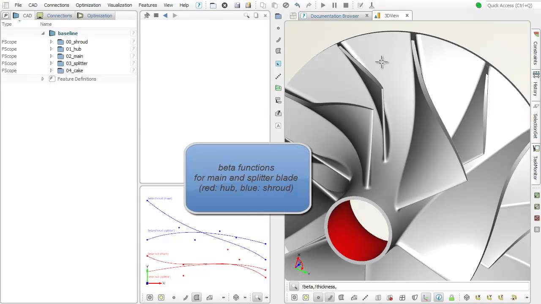This screenshot has width=541, height=304.
Task: Collapse the baseline tree node
Action: coord(43,33)
